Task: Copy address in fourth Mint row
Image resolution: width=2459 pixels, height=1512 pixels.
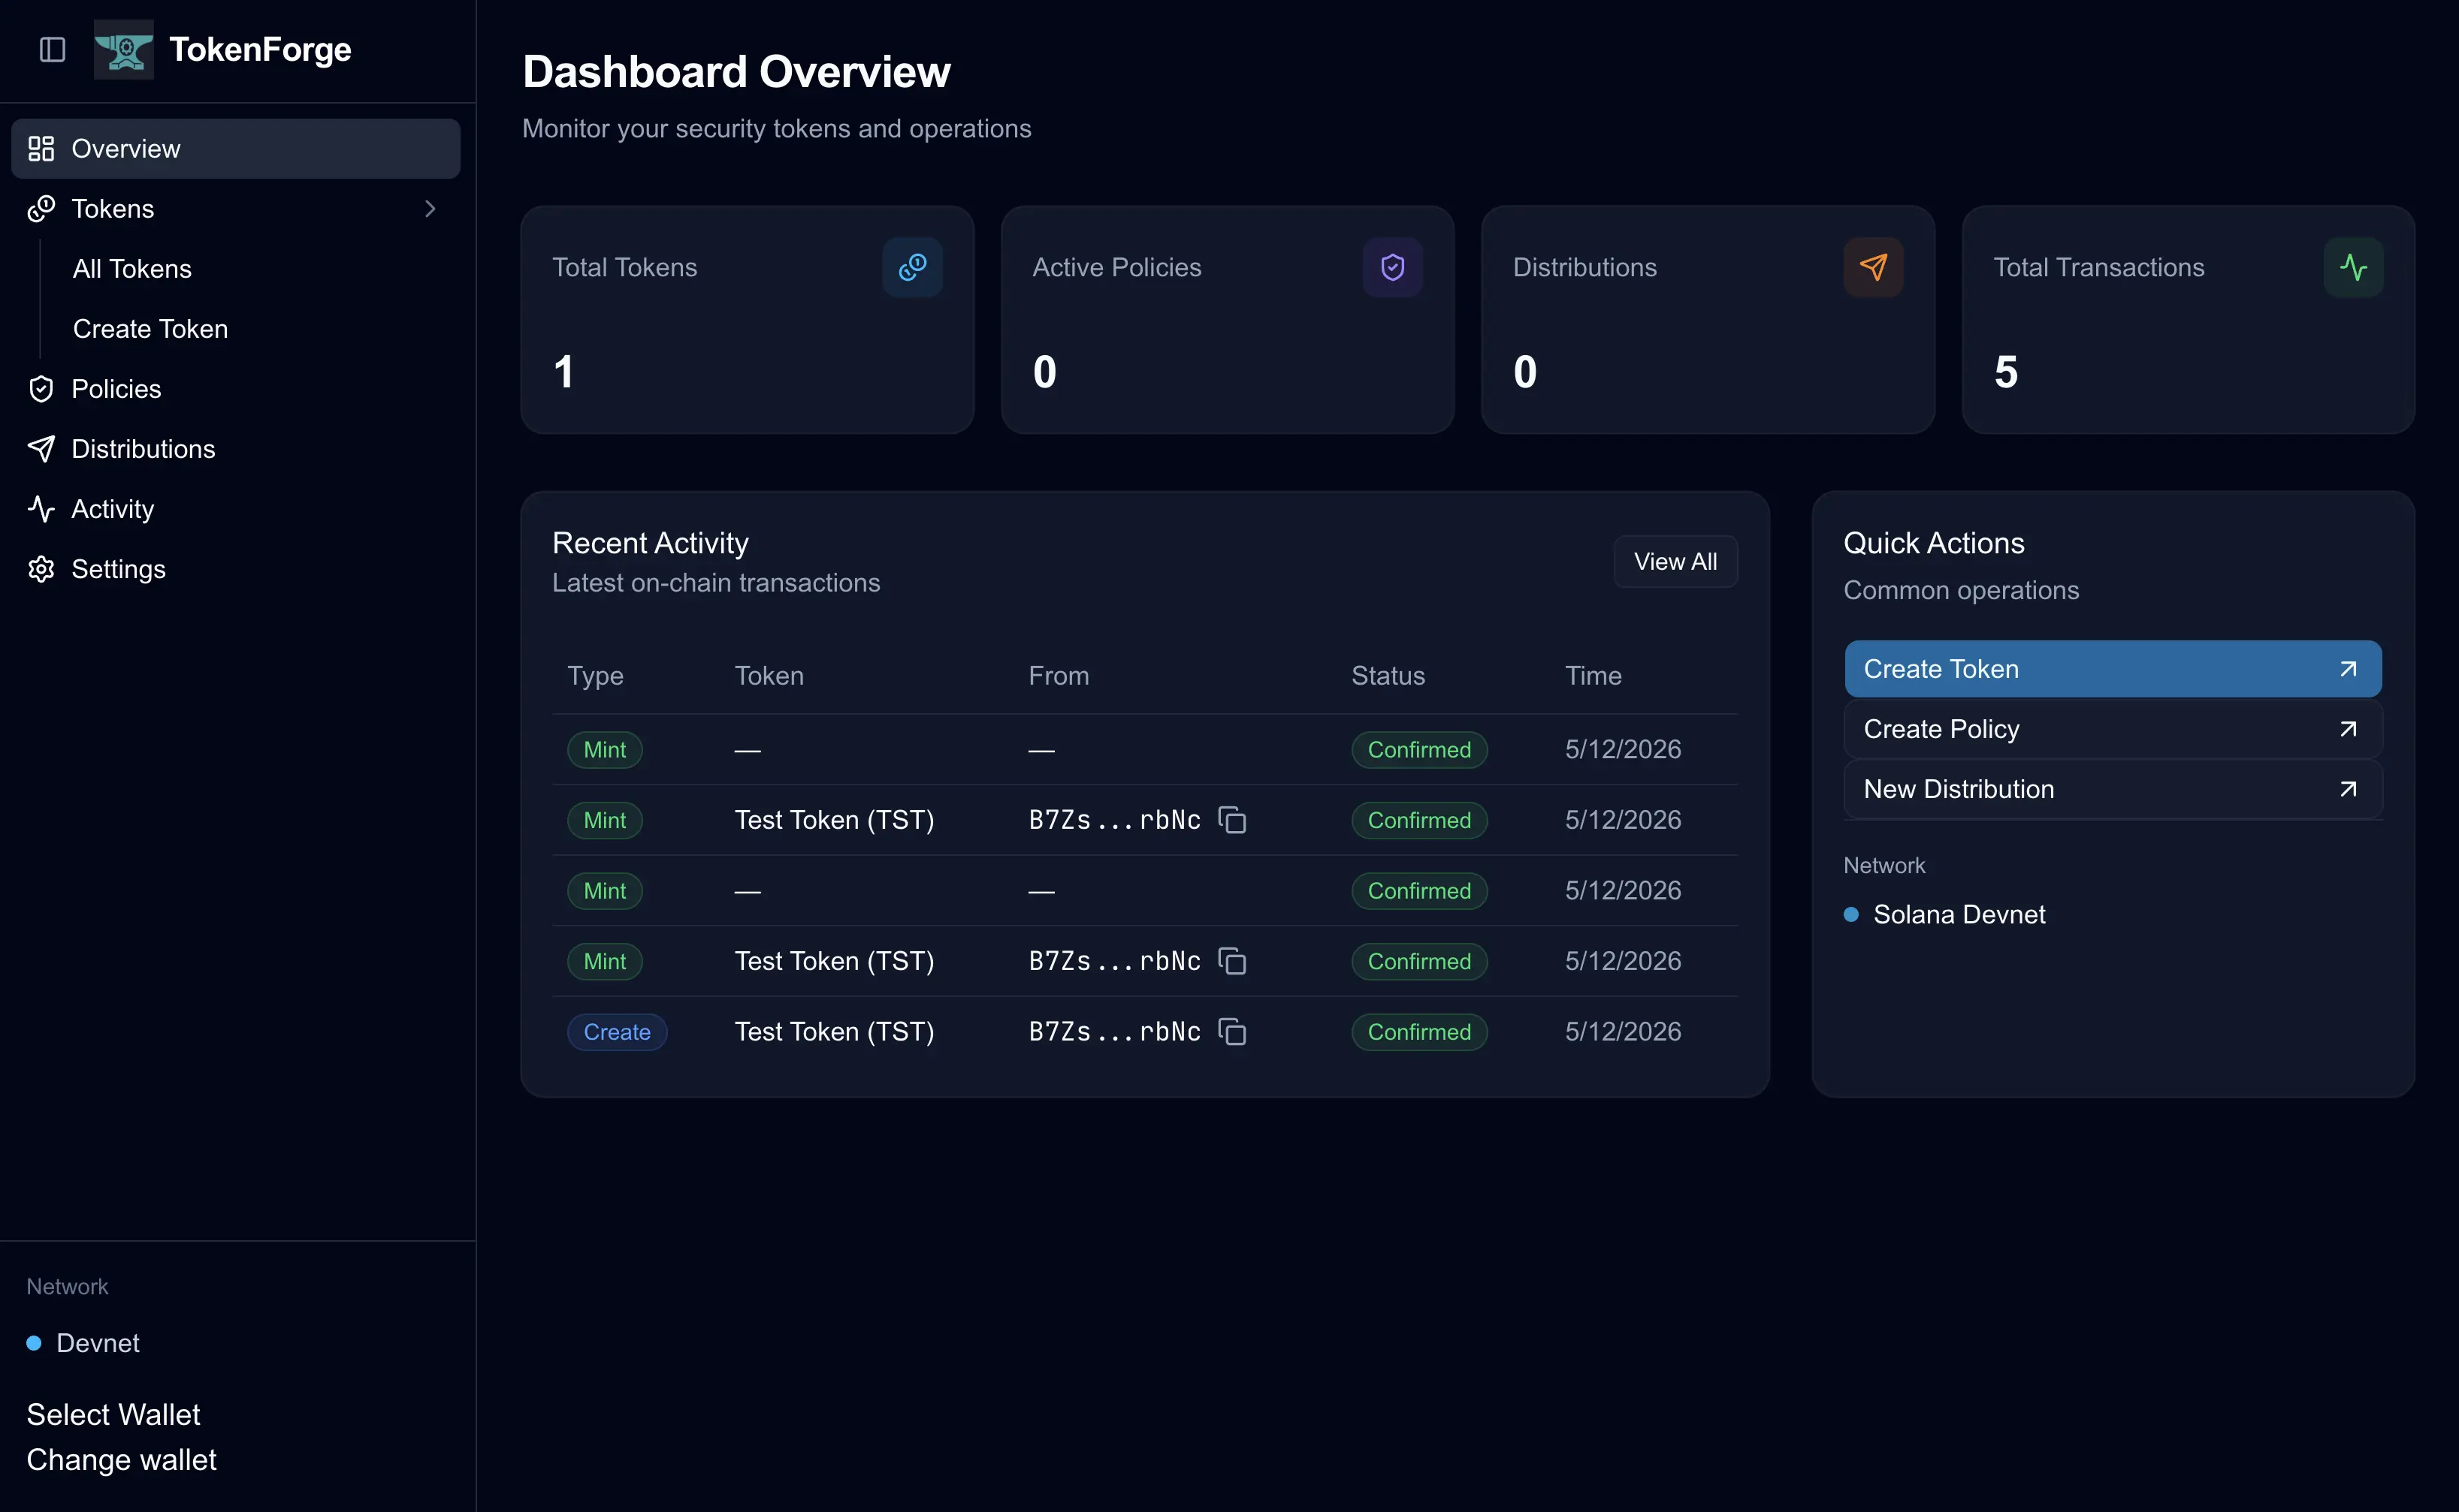Action: click(x=1231, y=961)
